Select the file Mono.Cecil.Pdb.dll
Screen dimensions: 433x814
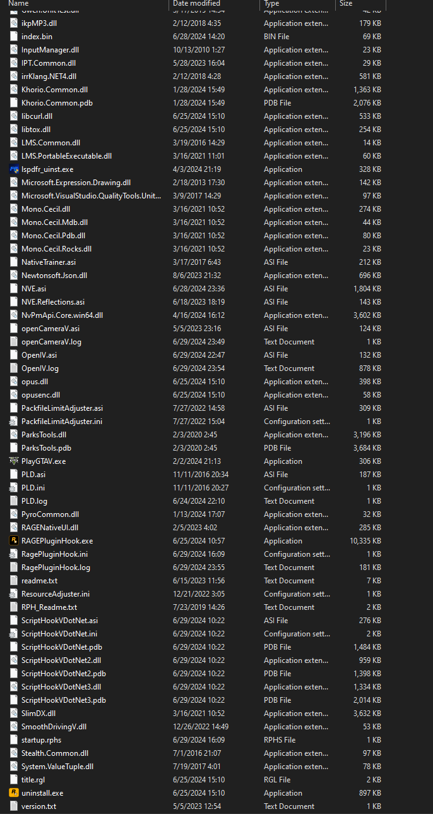(54, 236)
